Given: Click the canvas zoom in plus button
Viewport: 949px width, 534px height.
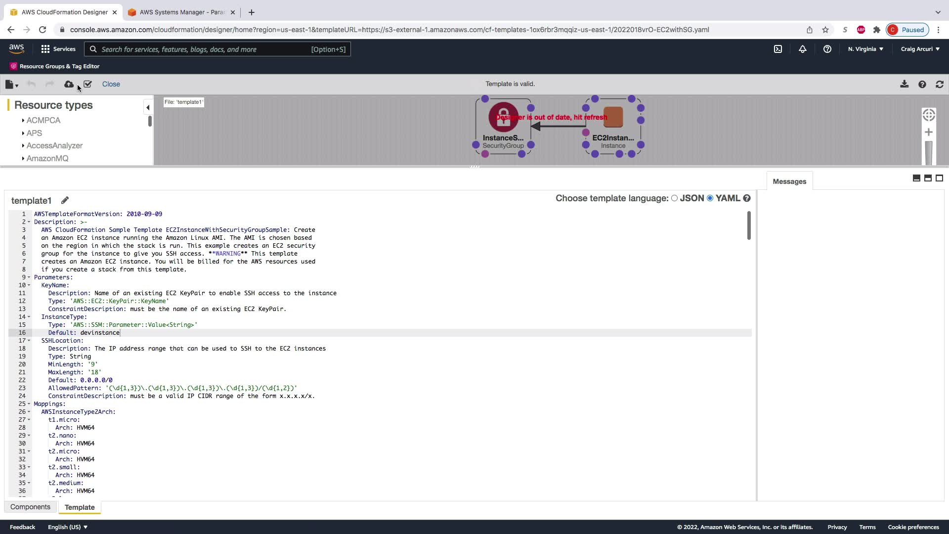Looking at the screenshot, I should tap(928, 132).
